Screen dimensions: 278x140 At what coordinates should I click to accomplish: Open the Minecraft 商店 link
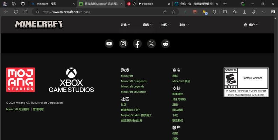181,81
